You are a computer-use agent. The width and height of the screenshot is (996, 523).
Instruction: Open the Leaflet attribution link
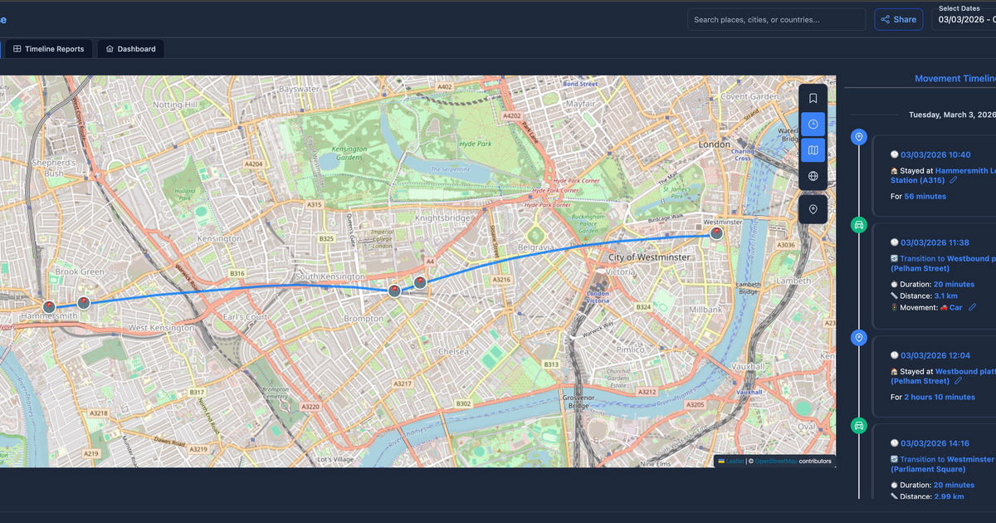coord(735,461)
